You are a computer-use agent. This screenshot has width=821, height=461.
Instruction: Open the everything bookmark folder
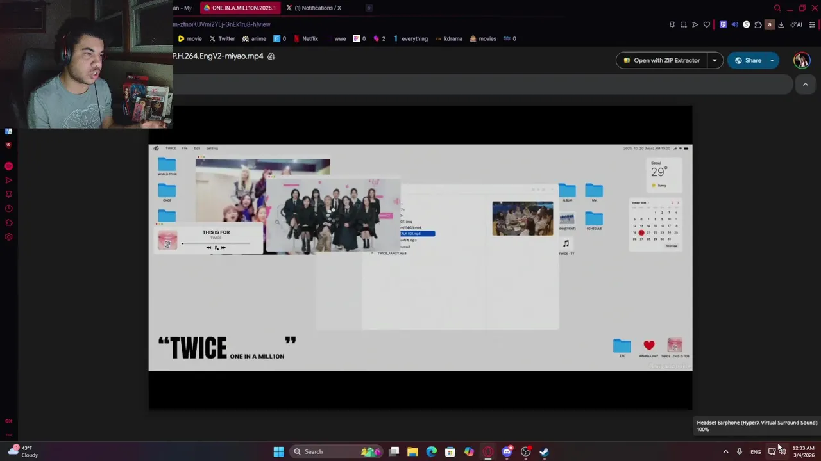(x=410, y=38)
